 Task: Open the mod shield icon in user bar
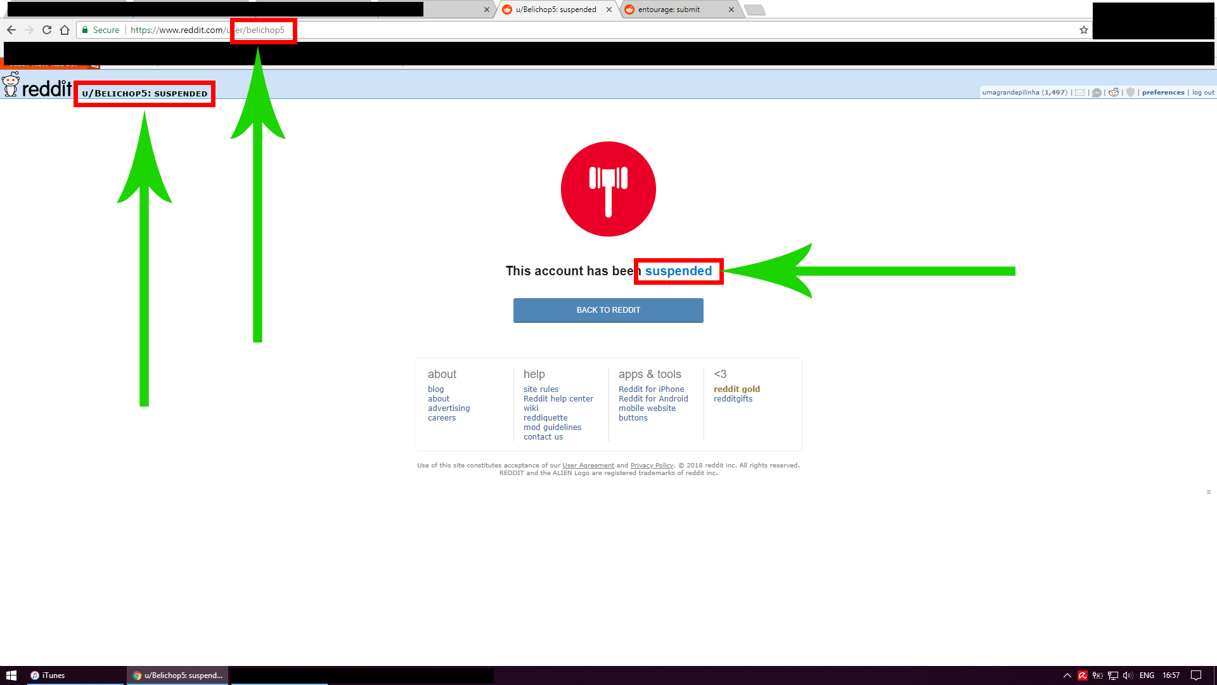pyautogui.click(x=1130, y=93)
